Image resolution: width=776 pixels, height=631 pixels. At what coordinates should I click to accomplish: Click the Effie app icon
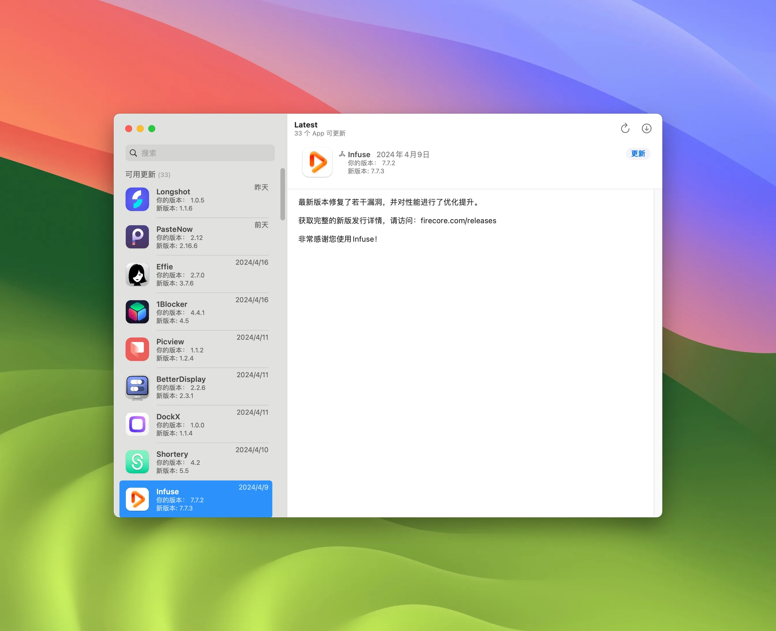click(137, 275)
